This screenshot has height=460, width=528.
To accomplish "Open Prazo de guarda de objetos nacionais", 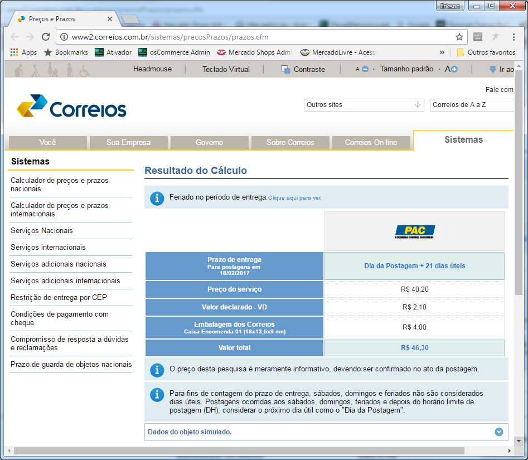I will (x=71, y=364).
